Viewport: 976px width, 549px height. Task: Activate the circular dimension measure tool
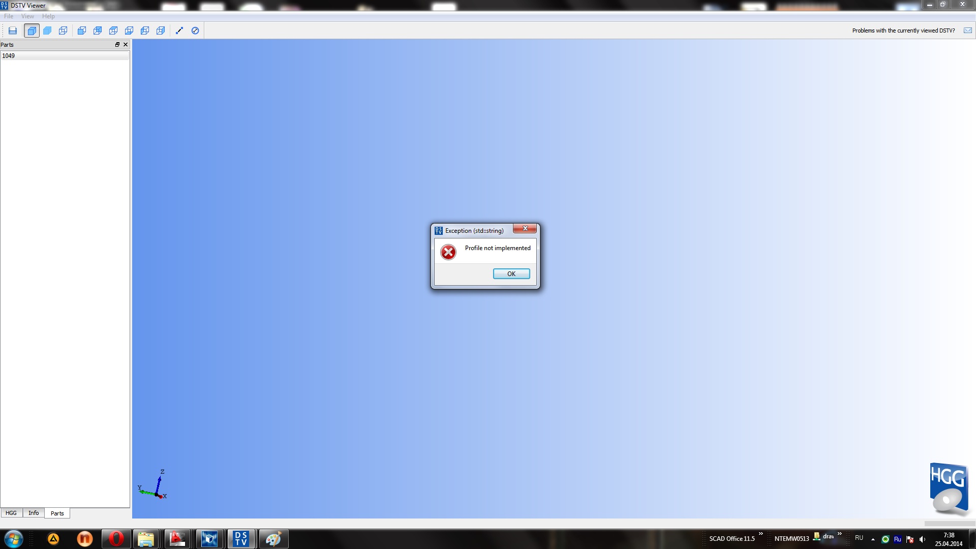[195, 30]
